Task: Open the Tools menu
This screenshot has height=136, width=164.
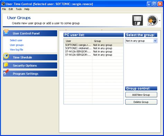Action: [x=19, y=9]
